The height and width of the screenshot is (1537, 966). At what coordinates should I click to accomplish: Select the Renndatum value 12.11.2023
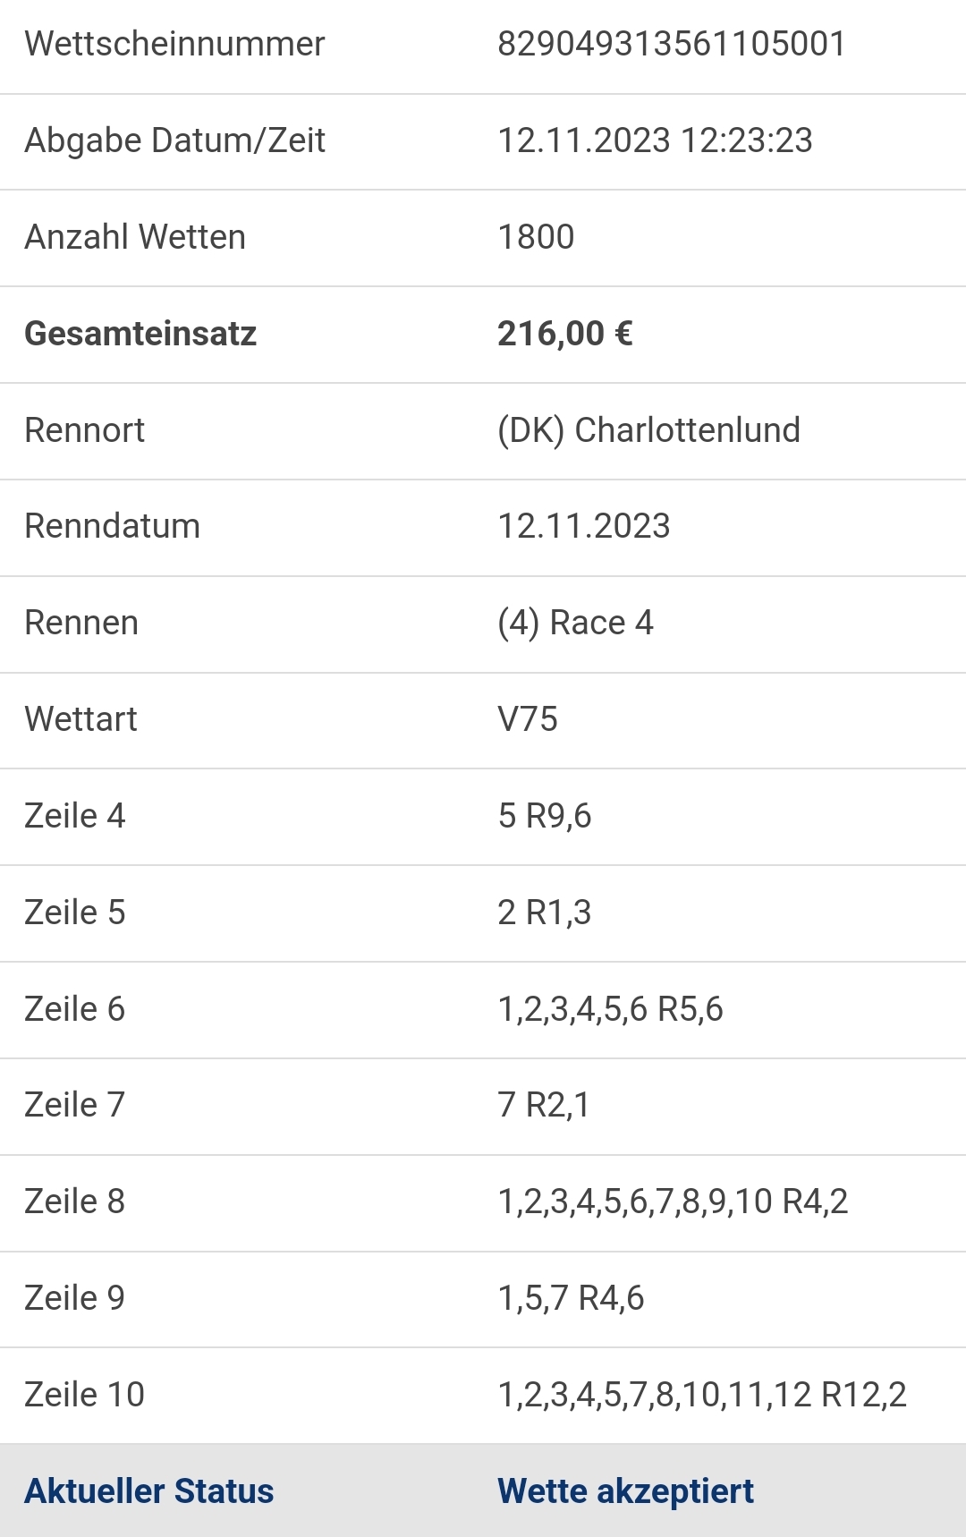click(583, 526)
